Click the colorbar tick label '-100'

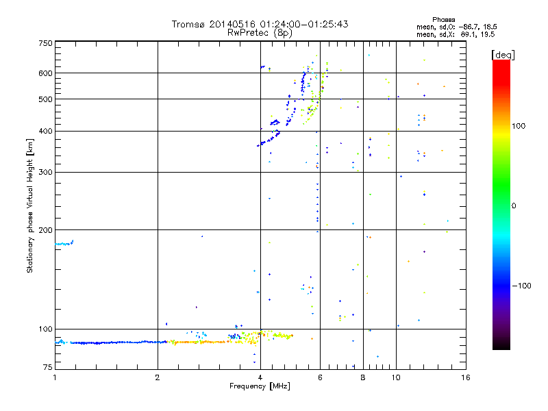point(521,286)
